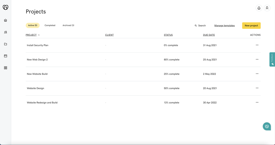Image resolution: width=275 pixels, height=145 pixels.
Task: Switch to the Archived (3) tab
Action: click(68, 25)
